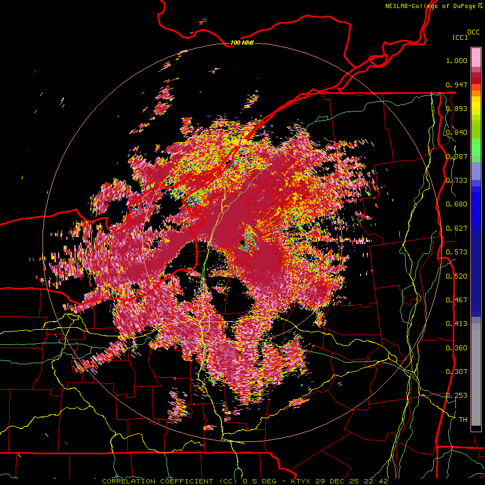Select the 0.733 scale value
The image size is (485, 485).
click(x=456, y=181)
